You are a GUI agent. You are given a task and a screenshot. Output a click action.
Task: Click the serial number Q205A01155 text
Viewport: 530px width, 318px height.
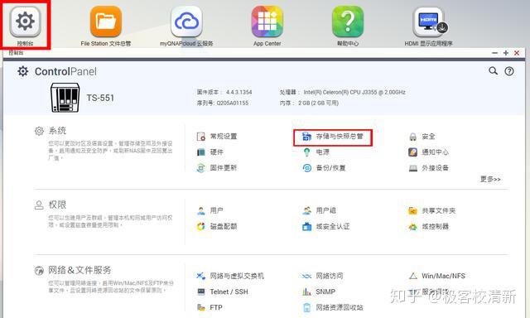[x=232, y=103]
